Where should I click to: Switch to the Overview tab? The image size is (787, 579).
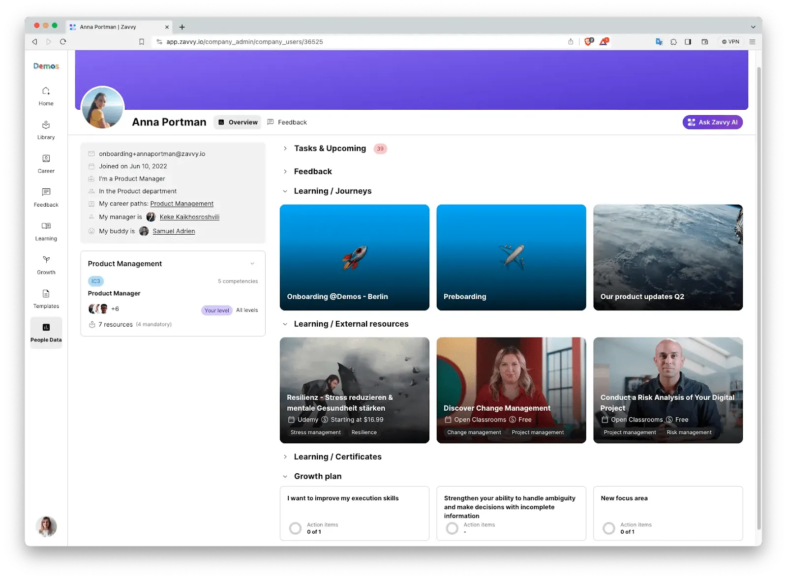tap(238, 122)
